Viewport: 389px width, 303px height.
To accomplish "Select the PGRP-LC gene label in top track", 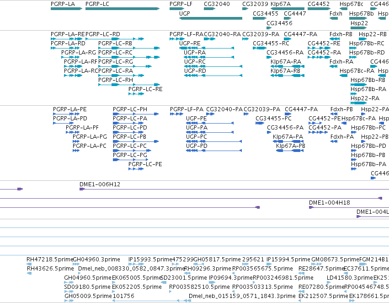I will point(97,4).
